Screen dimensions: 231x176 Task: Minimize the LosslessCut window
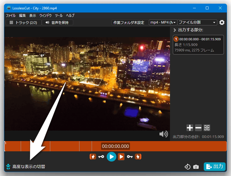pyautogui.click(x=194, y=8)
